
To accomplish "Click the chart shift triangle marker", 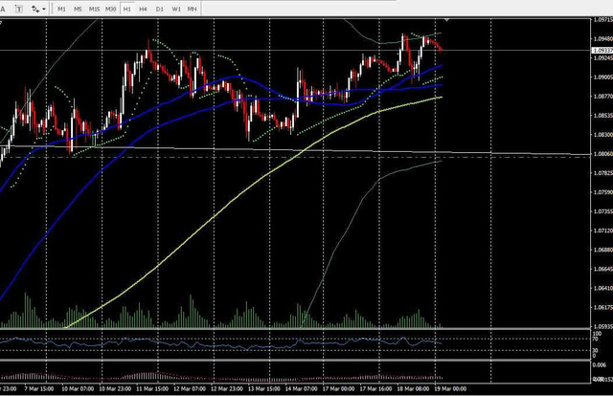I will click(x=446, y=19).
